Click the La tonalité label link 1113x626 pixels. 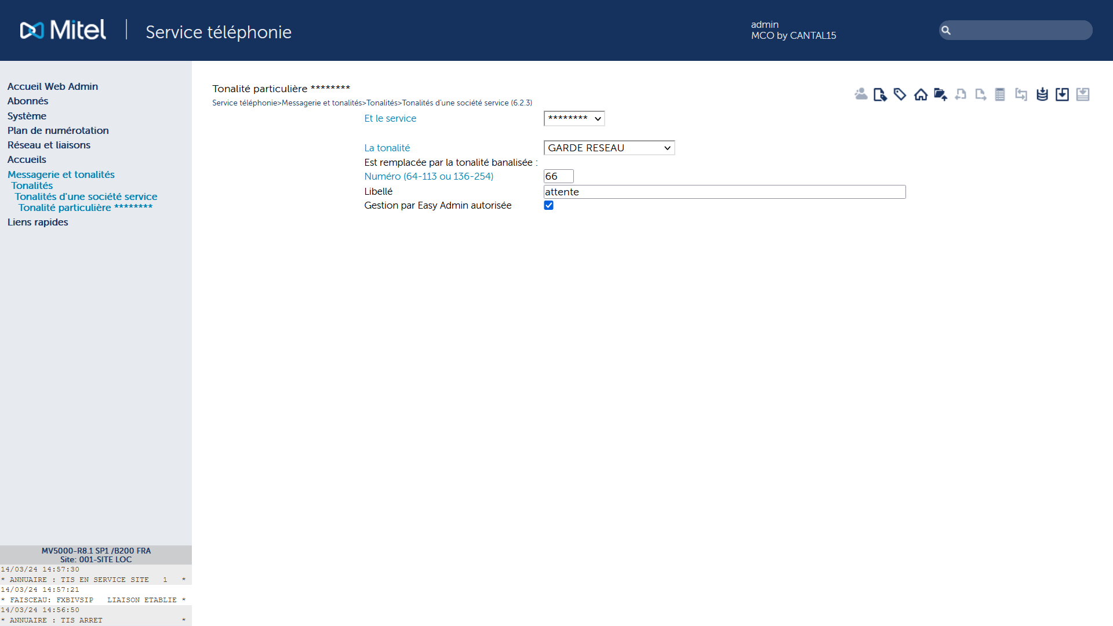pyautogui.click(x=387, y=148)
